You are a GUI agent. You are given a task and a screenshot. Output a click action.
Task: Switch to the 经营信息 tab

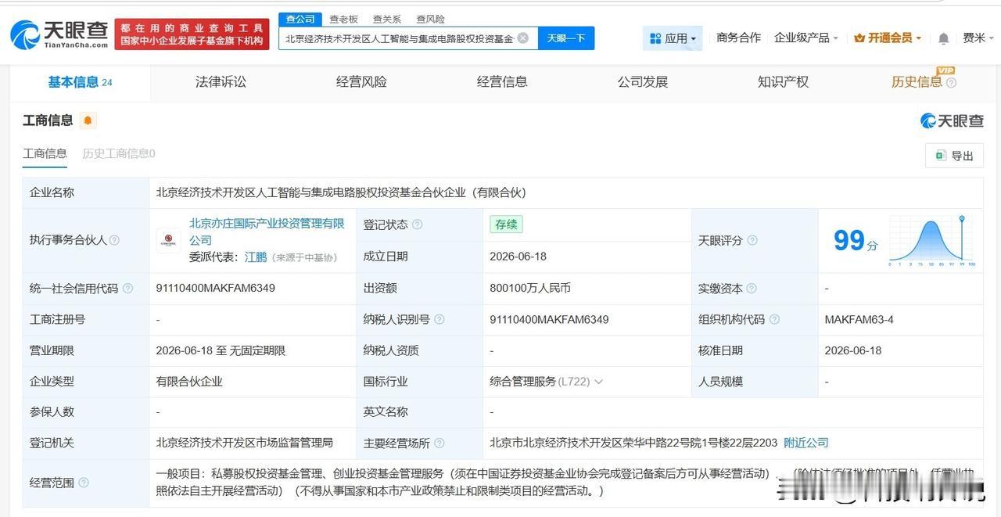coord(502,82)
